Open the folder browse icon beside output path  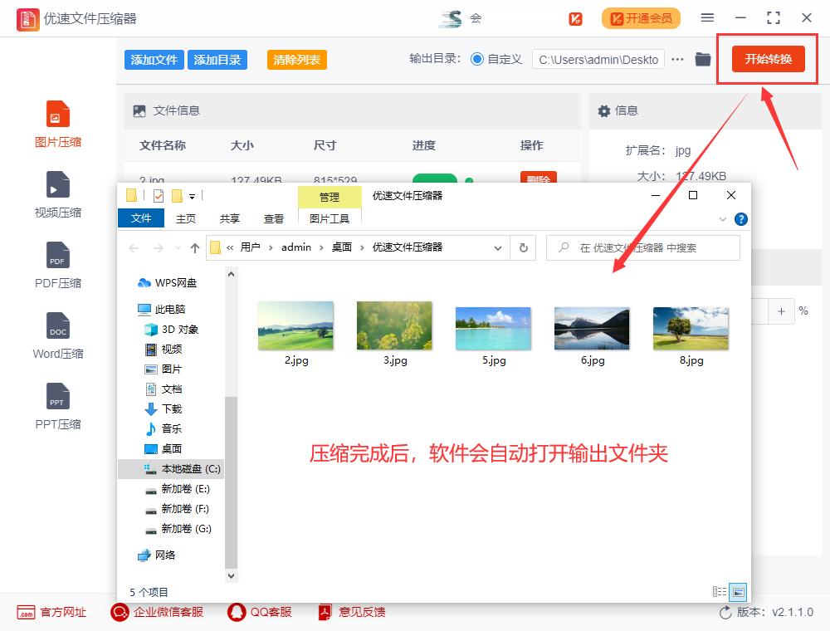(x=702, y=59)
